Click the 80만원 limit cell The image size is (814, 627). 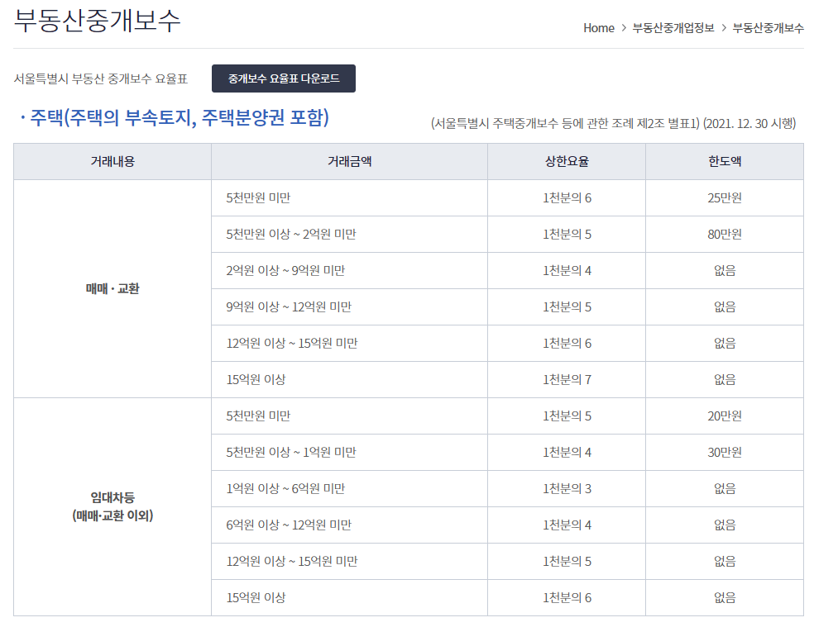tap(725, 235)
